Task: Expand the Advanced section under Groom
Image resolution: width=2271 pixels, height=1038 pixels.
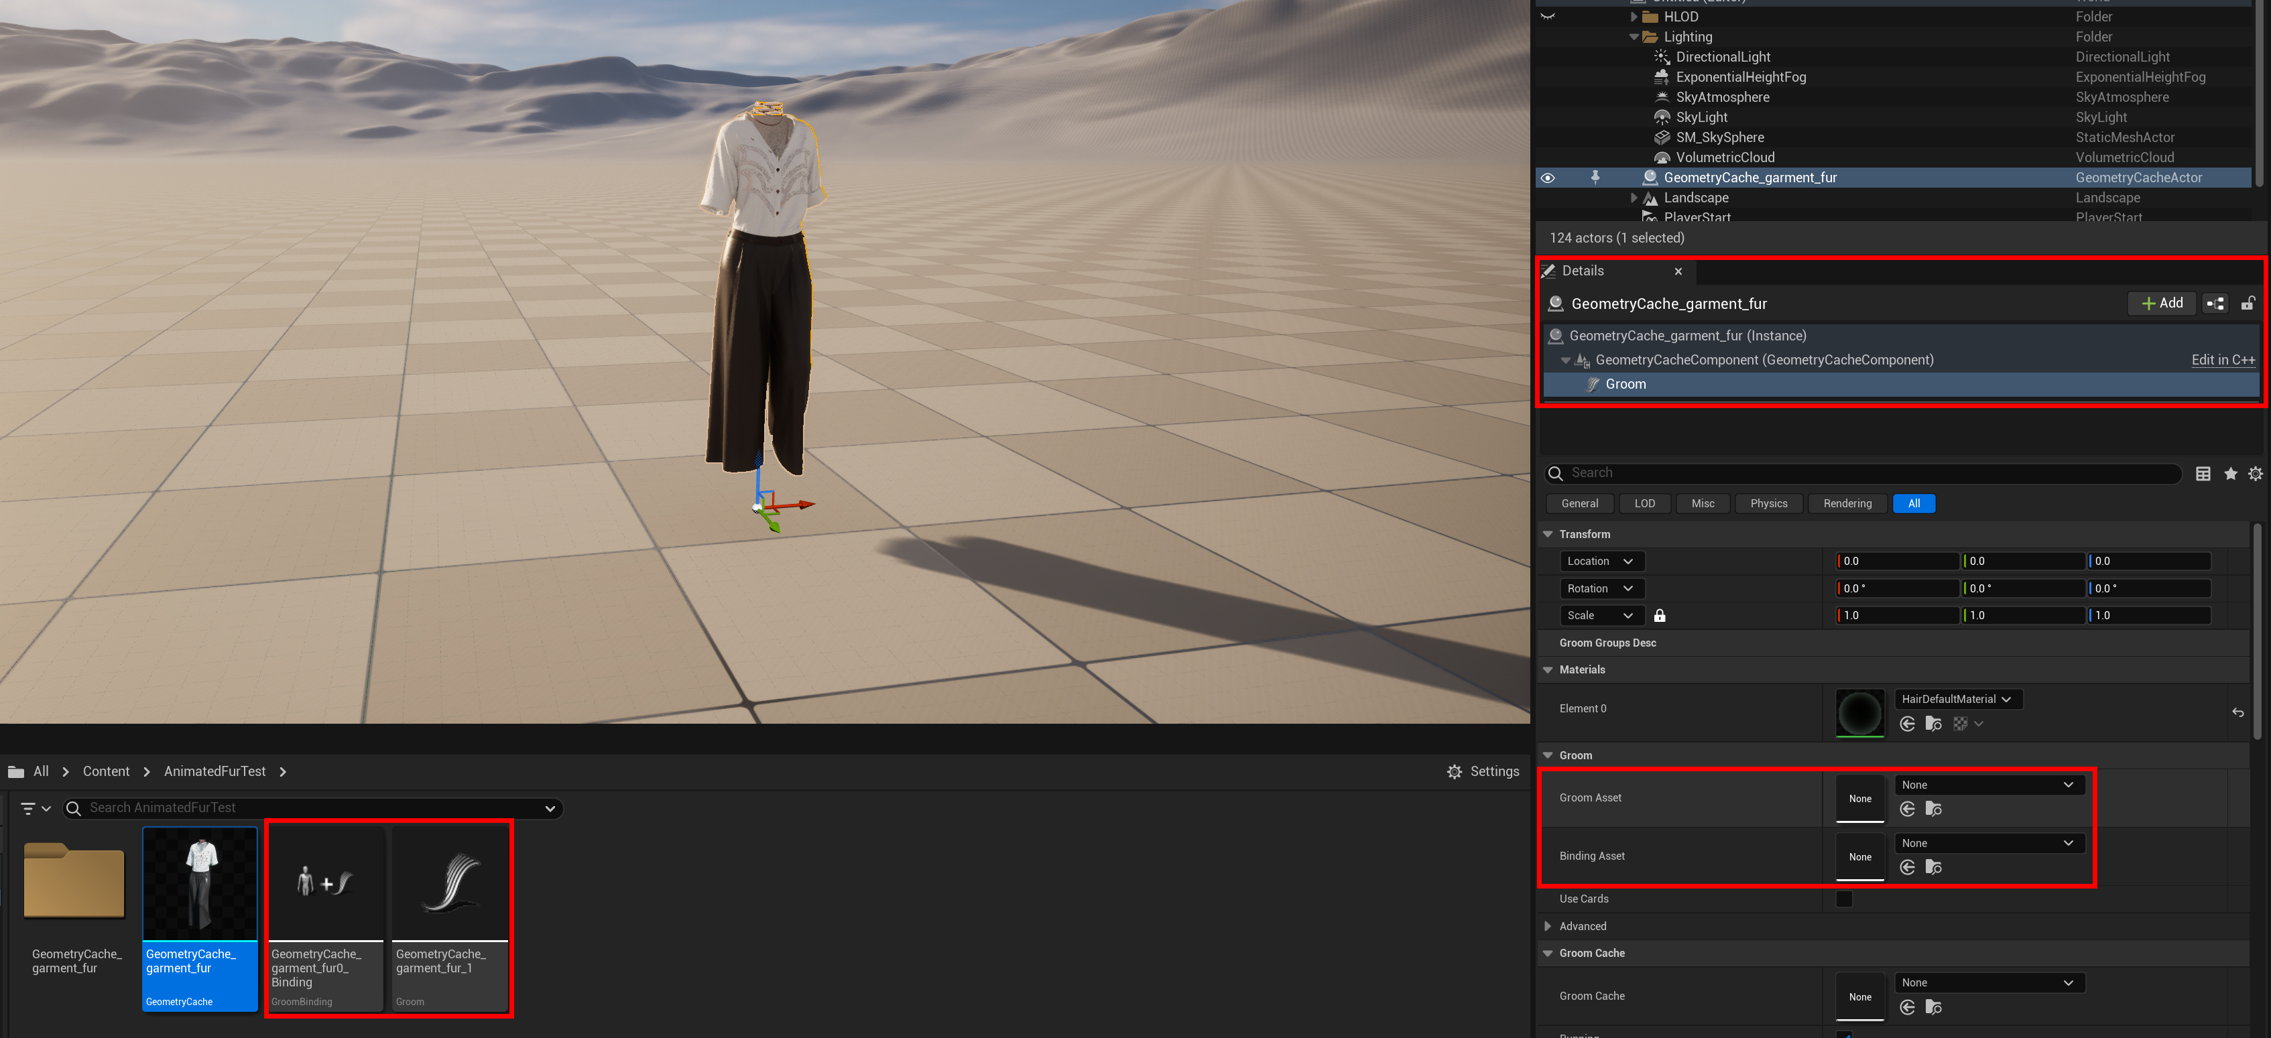Action: (1547, 926)
